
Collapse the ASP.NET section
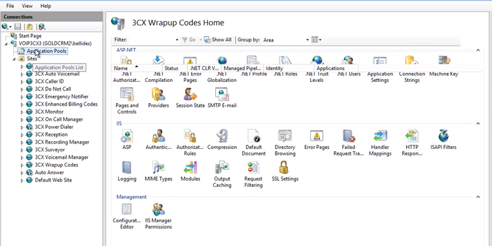[x=478, y=50]
